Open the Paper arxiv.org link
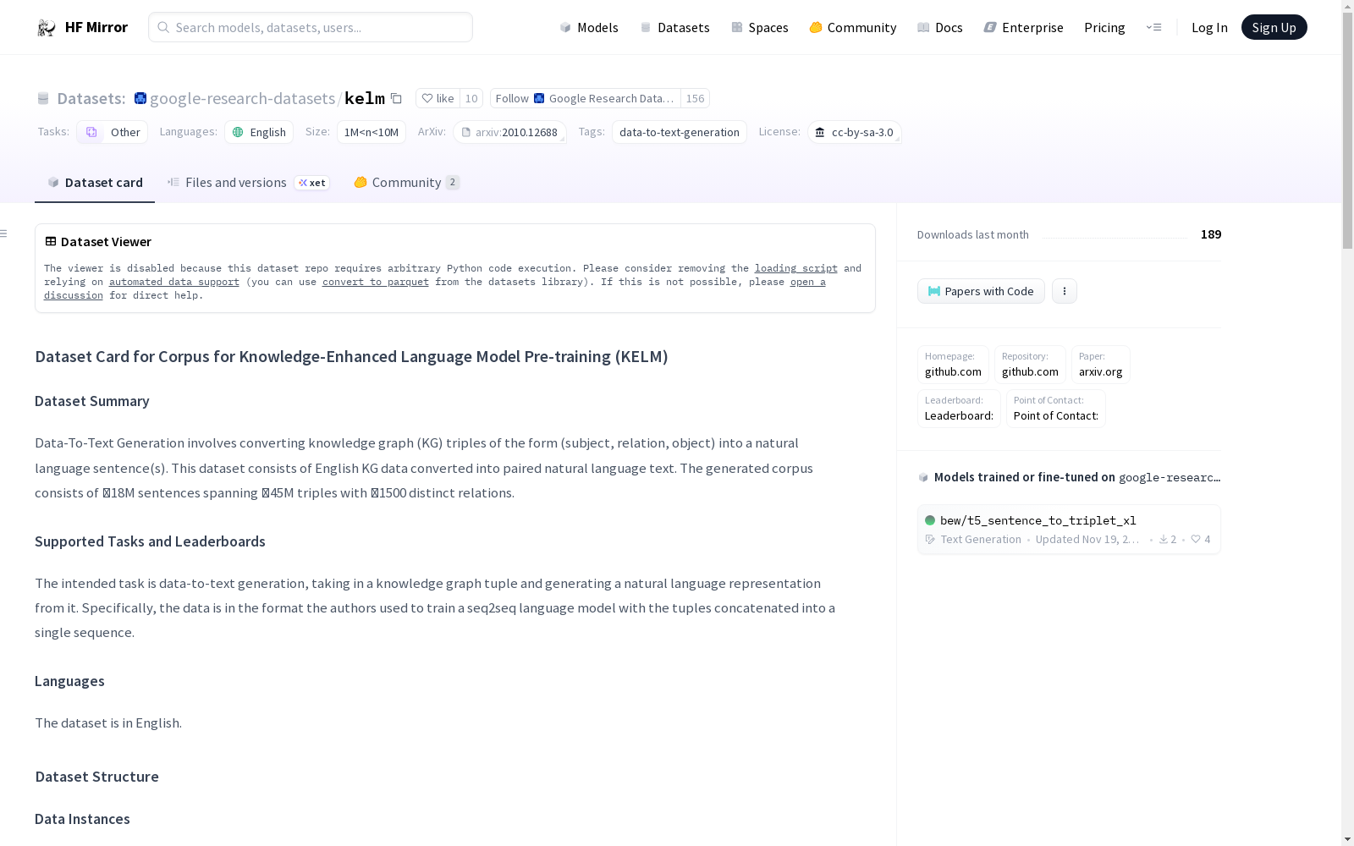Screen dimensions: 1354x846 tap(1100, 365)
